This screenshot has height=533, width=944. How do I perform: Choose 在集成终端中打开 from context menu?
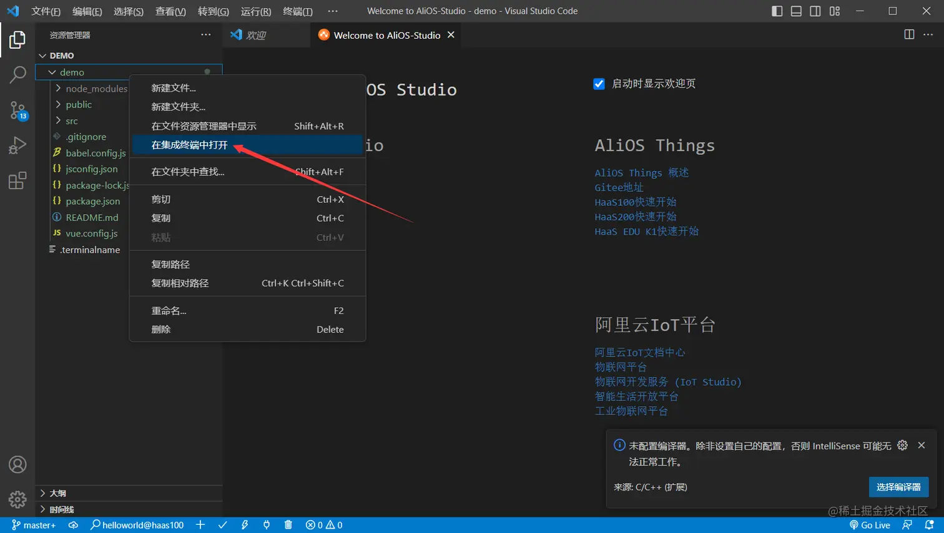247,145
